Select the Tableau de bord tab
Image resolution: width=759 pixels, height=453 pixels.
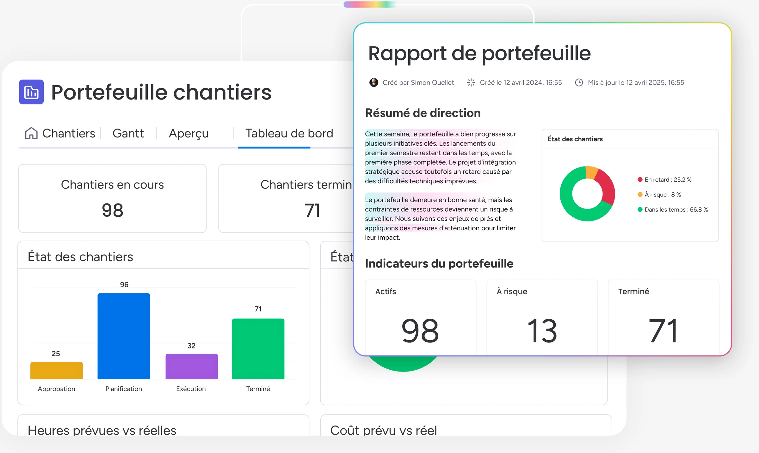pyautogui.click(x=289, y=133)
